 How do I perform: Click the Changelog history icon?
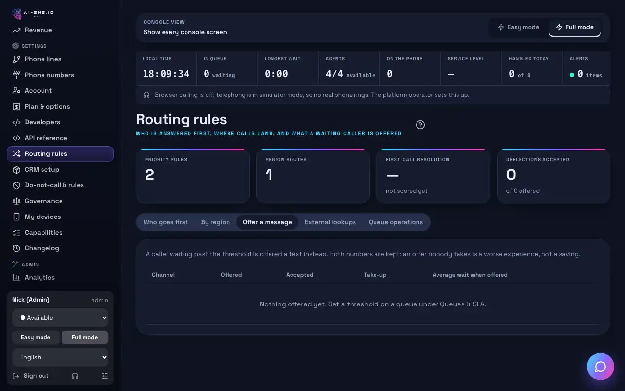pos(17,248)
